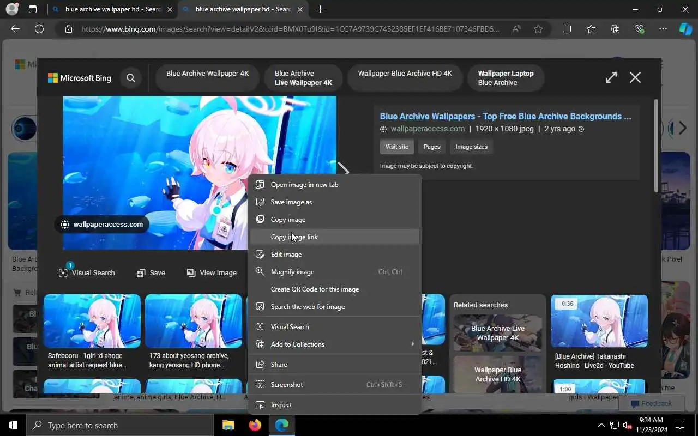The height and width of the screenshot is (436, 698).
Task: Open Collections toolbar icon
Action: pyautogui.click(x=615, y=29)
